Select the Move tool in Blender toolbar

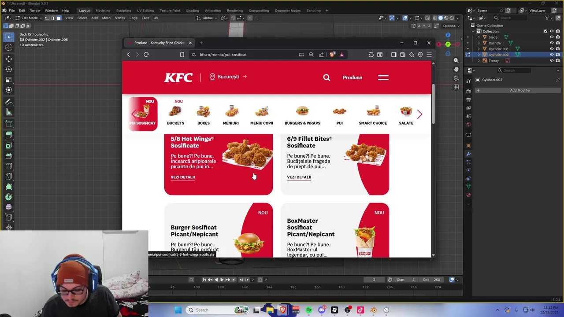click(9, 59)
